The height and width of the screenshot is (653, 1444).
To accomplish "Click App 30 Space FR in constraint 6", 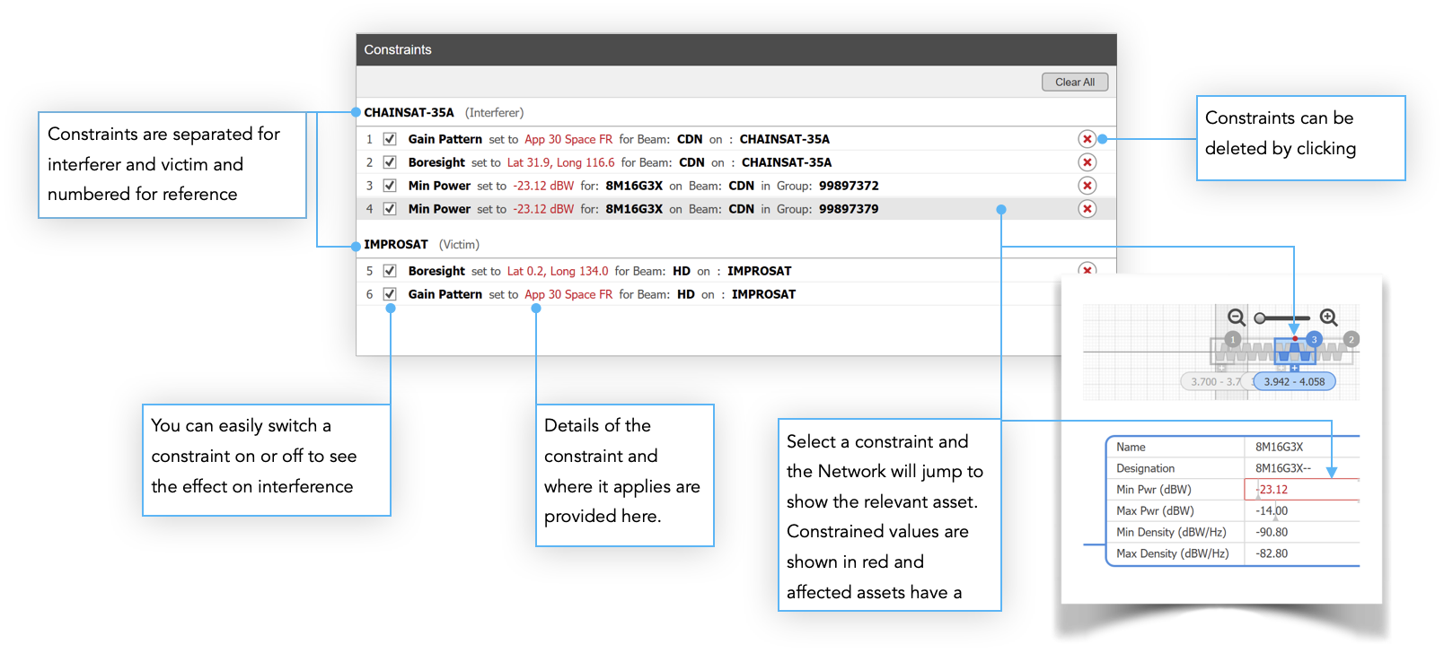I will pos(568,294).
